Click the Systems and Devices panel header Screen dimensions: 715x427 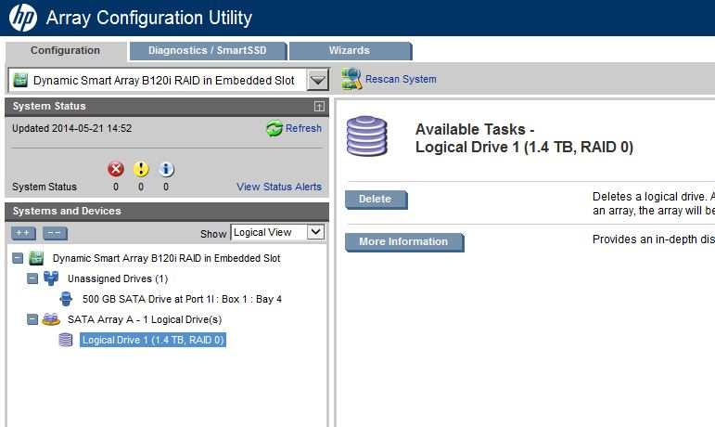167,212
